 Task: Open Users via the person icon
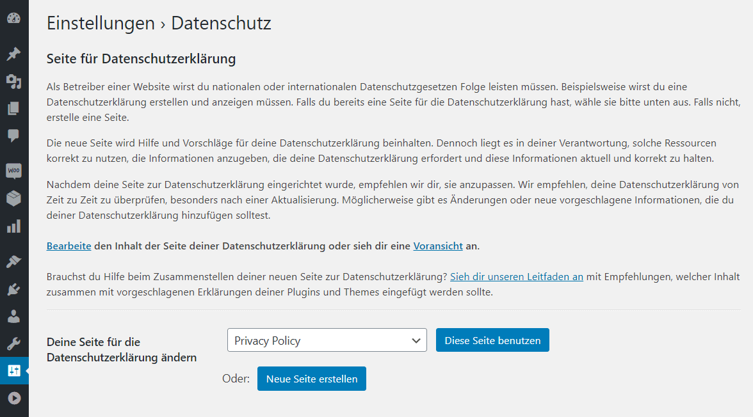(13, 315)
